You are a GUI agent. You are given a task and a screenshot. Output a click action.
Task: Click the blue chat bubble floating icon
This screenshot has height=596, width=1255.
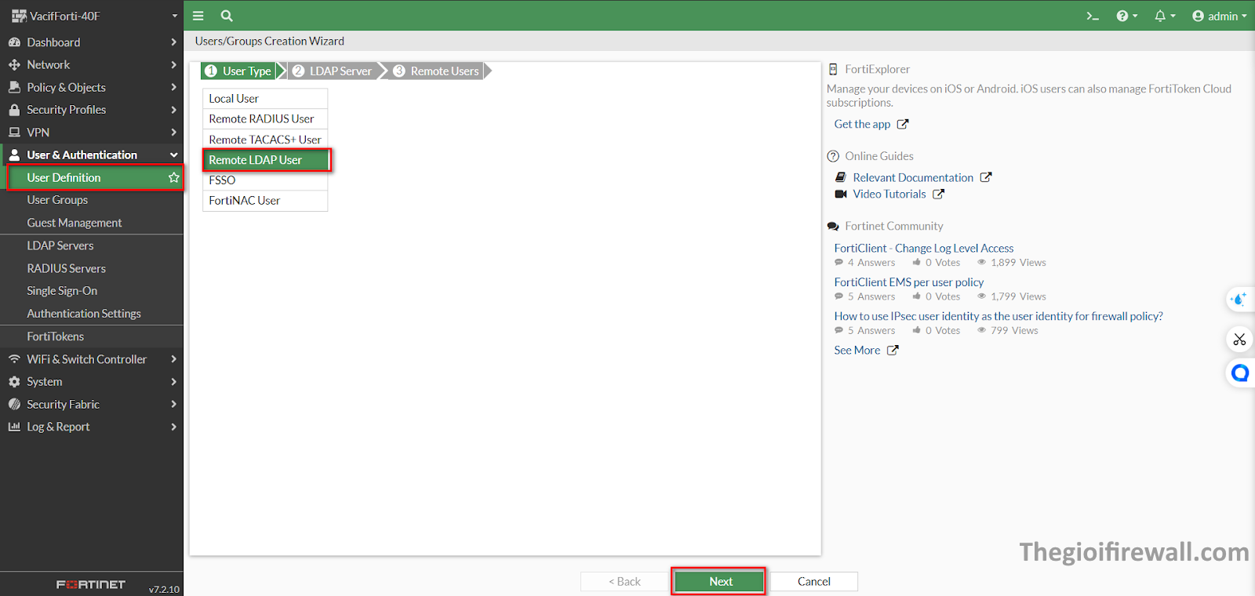click(1239, 373)
